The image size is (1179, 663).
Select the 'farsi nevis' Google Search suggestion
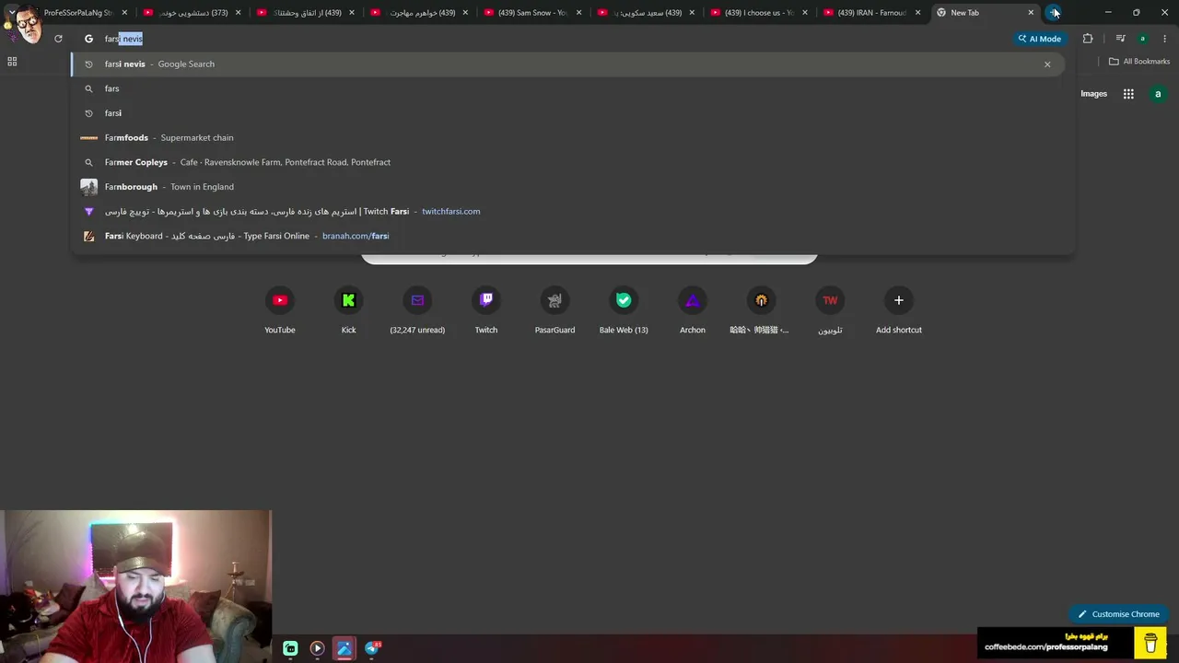567,64
